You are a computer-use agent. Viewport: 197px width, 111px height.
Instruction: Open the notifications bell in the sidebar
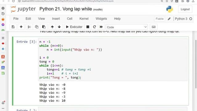click(x=3, y=103)
